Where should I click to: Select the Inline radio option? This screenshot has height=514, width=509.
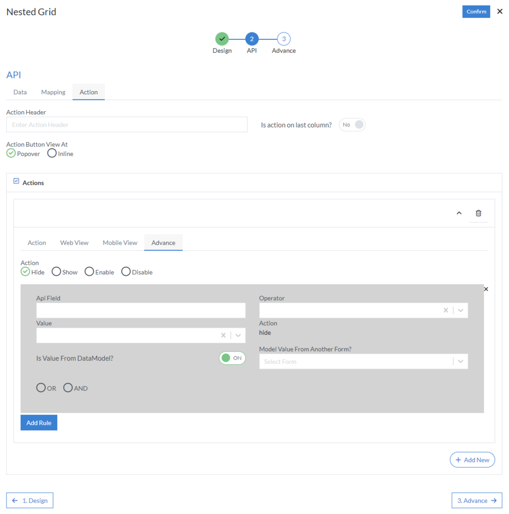click(52, 153)
